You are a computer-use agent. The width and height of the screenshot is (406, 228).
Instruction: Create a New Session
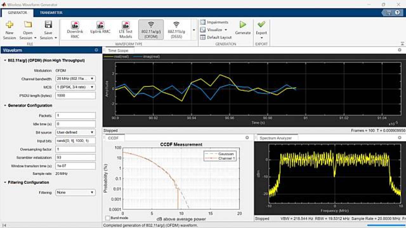9,29
